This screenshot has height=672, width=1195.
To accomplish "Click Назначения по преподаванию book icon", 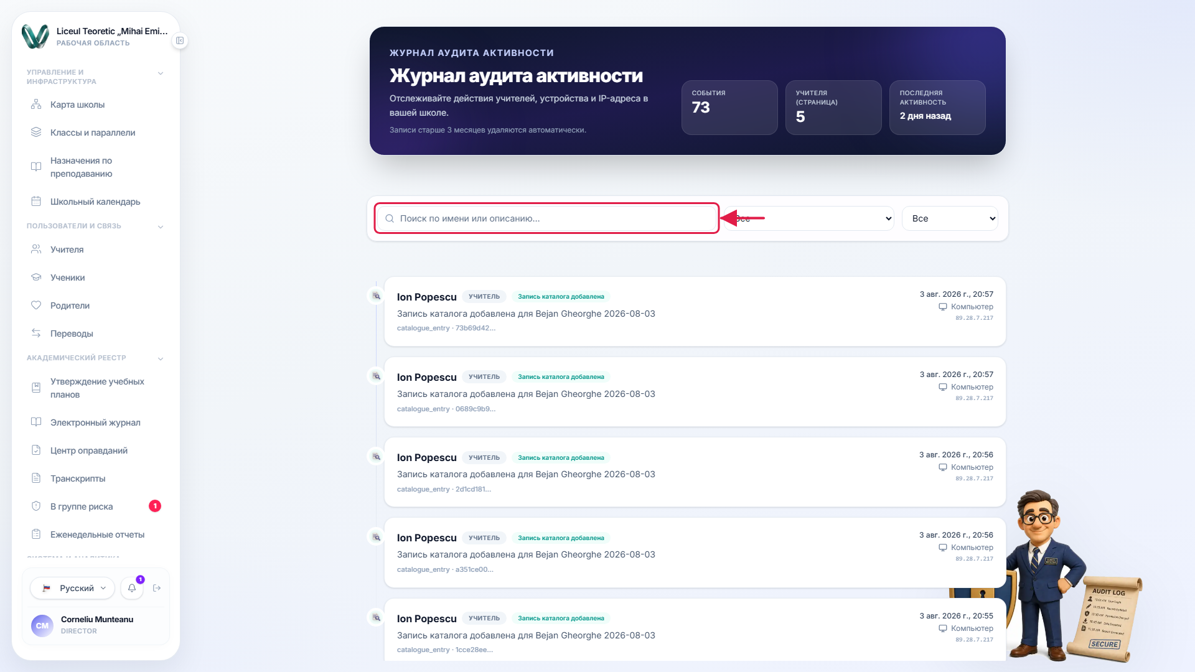I will coord(36,167).
